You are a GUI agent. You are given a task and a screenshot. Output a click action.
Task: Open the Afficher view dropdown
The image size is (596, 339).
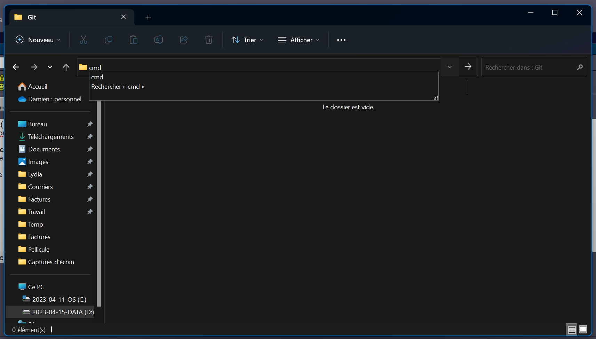299,40
